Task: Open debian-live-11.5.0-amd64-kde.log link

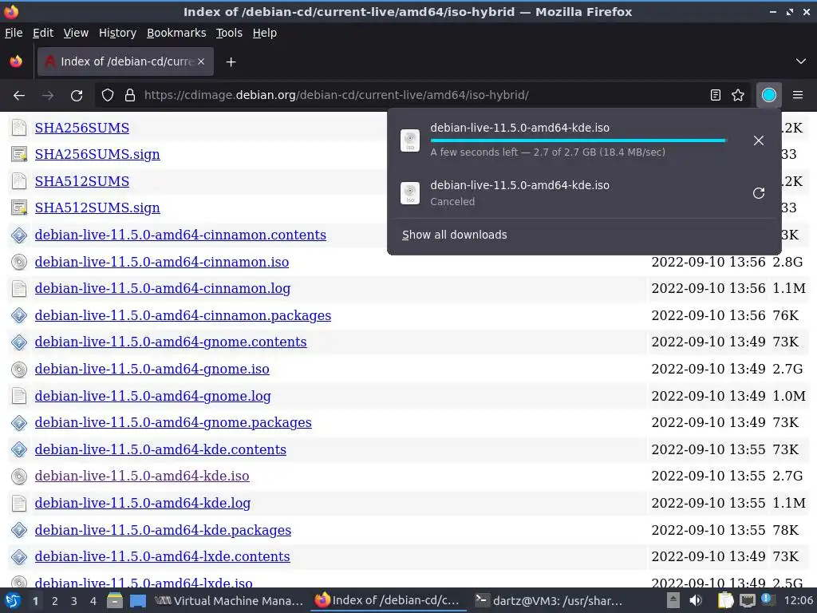Action: pos(143,503)
